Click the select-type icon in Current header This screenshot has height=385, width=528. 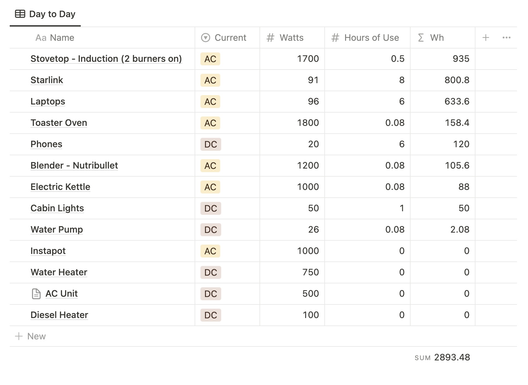(x=206, y=38)
